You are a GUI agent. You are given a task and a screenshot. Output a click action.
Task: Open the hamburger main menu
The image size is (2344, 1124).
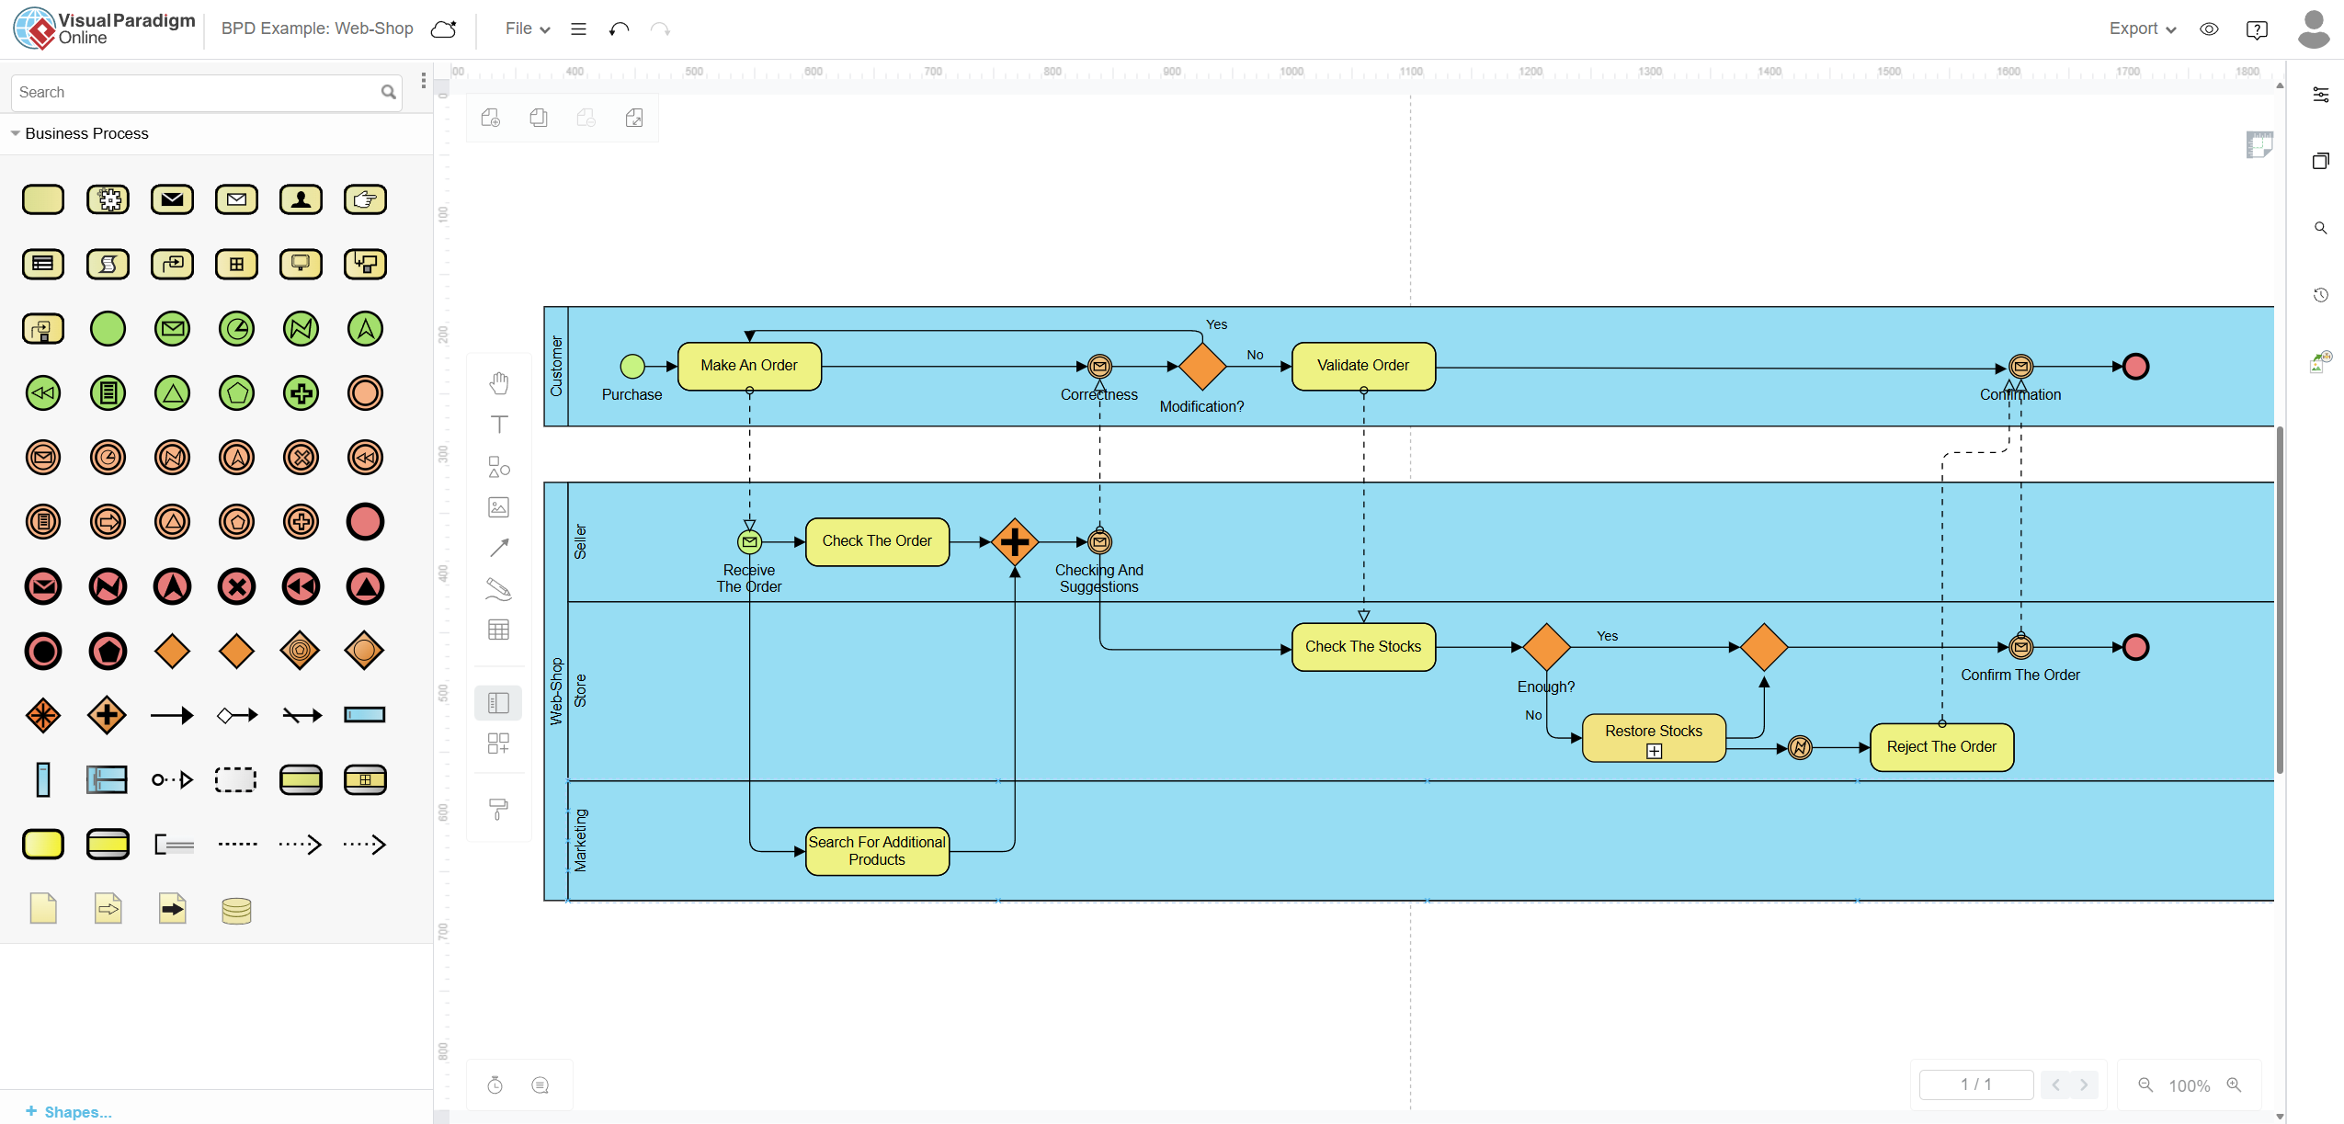pyautogui.click(x=578, y=29)
